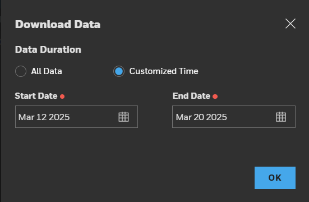The width and height of the screenshot is (309, 202).
Task: Open the End Date calendar picker icon
Action: coord(281,117)
